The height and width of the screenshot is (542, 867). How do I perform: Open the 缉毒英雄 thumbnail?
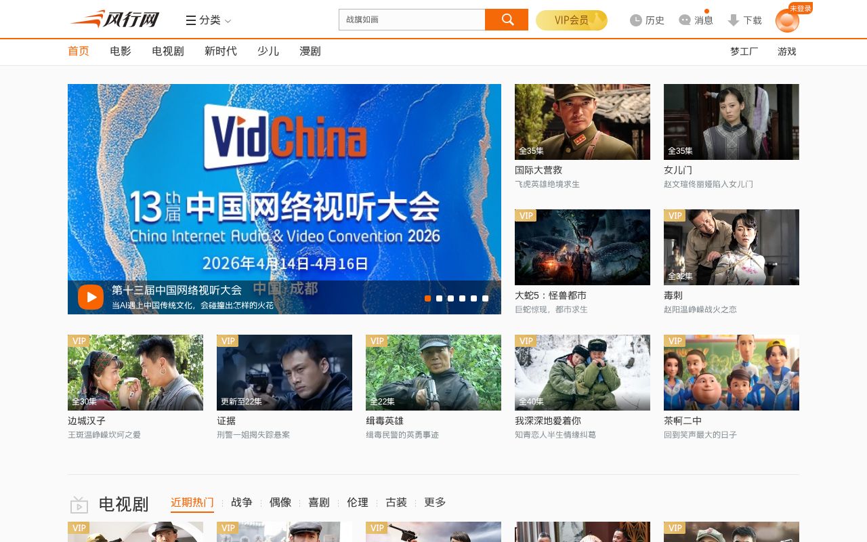coord(433,373)
